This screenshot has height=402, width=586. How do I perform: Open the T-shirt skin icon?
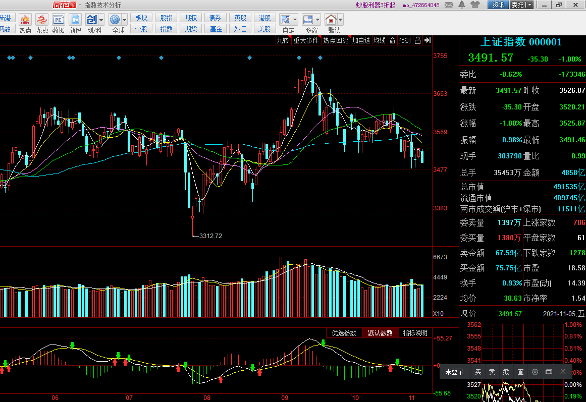click(x=475, y=5)
